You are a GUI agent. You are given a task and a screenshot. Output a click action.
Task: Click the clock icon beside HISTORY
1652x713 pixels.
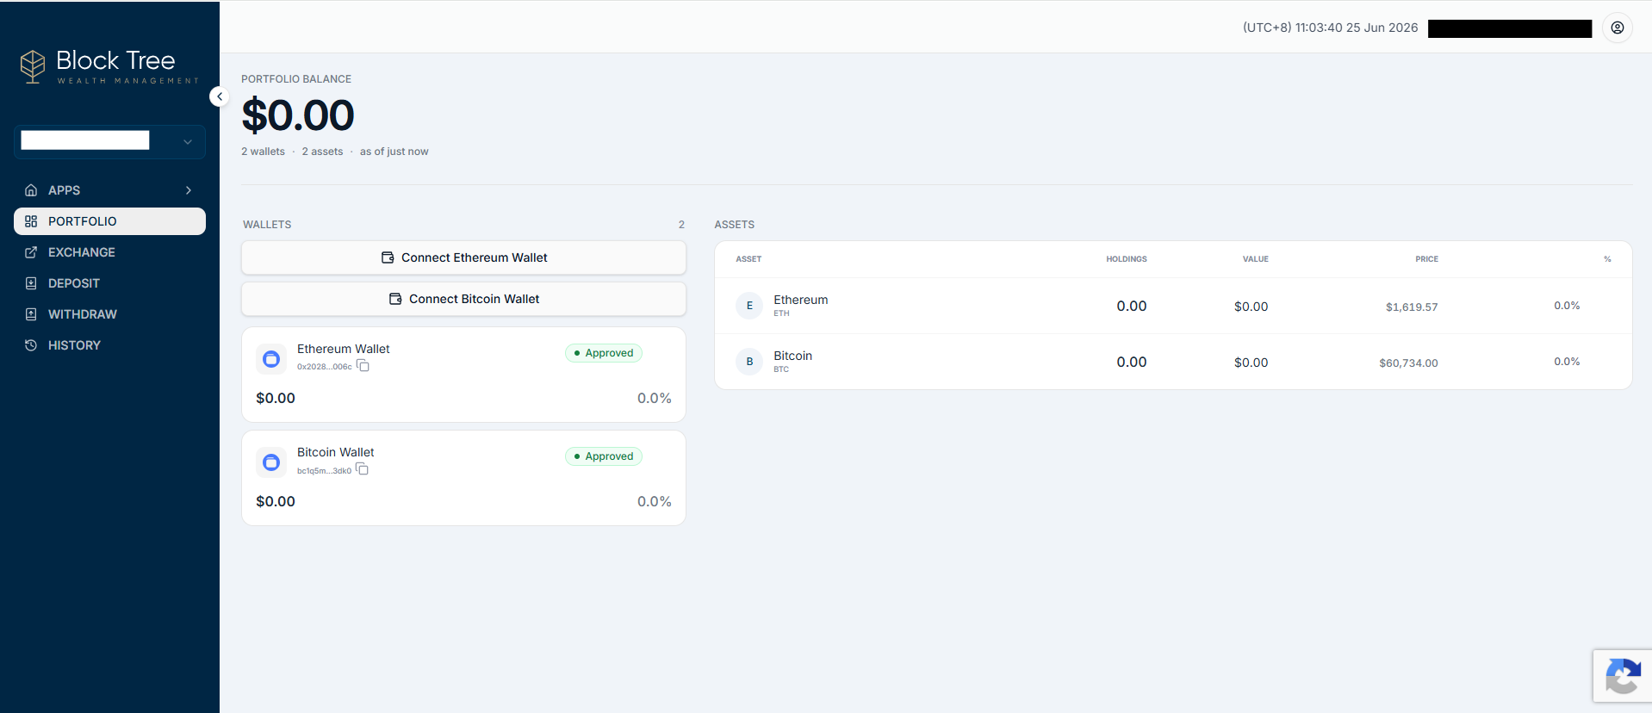(x=31, y=345)
